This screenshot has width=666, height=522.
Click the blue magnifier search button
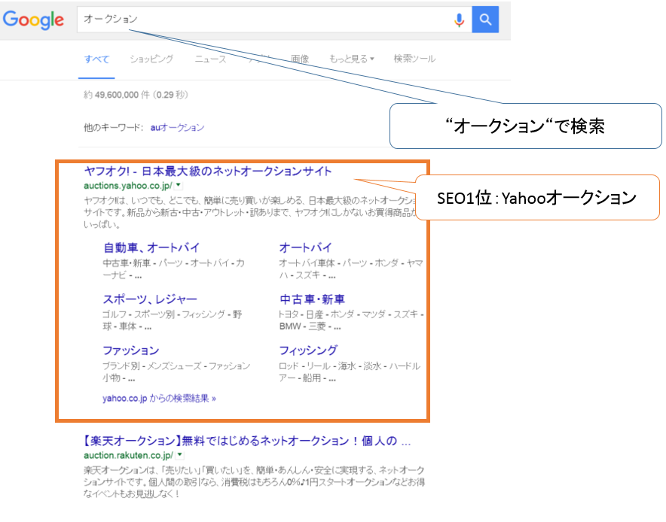pyautogui.click(x=485, y=19)
